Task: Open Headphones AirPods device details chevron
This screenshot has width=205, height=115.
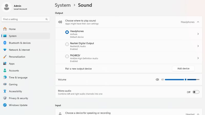Action: (x=198, y=34)
